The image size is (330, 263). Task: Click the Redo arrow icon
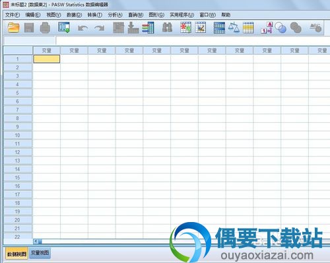coord(99,28)
